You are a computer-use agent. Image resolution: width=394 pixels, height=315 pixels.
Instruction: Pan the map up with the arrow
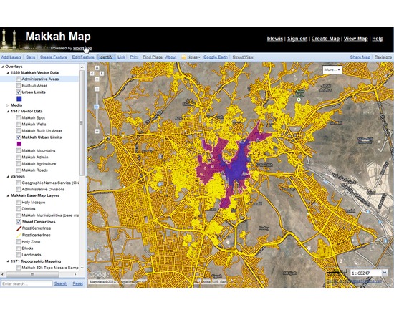coord(97,68)
